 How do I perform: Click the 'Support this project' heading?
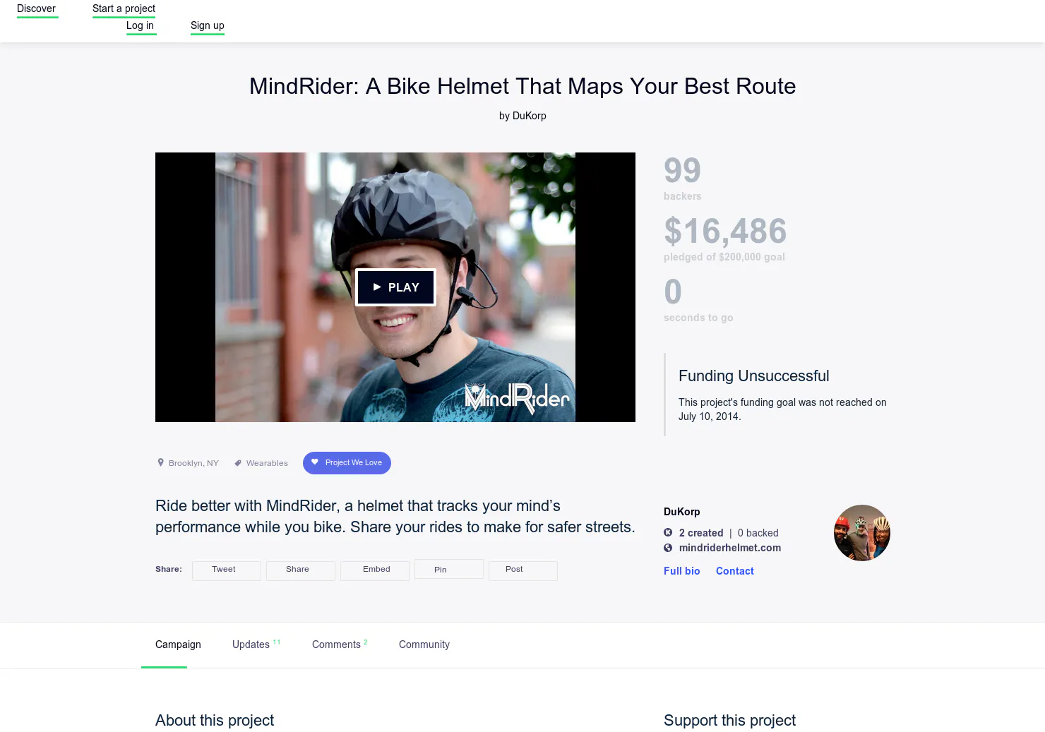tap(729, 721)
